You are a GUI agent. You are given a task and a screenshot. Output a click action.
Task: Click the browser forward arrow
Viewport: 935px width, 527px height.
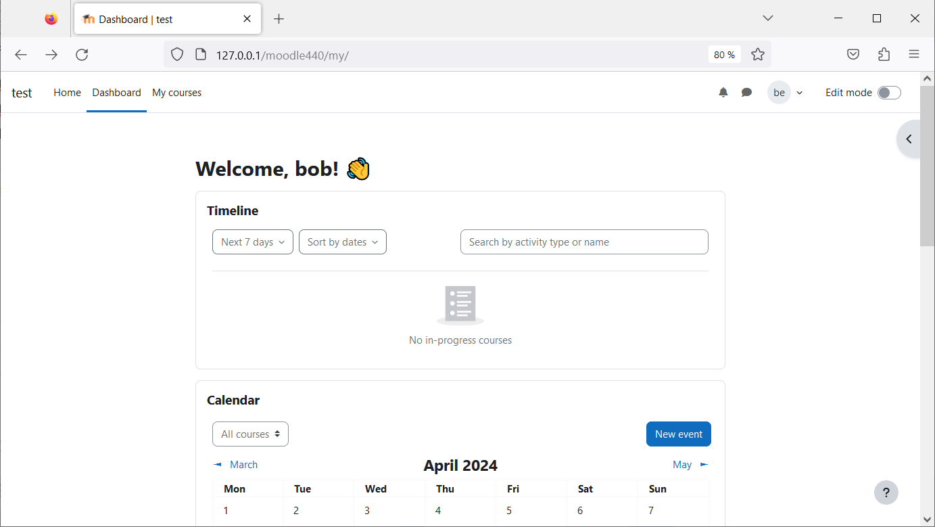tap(51, 55)
